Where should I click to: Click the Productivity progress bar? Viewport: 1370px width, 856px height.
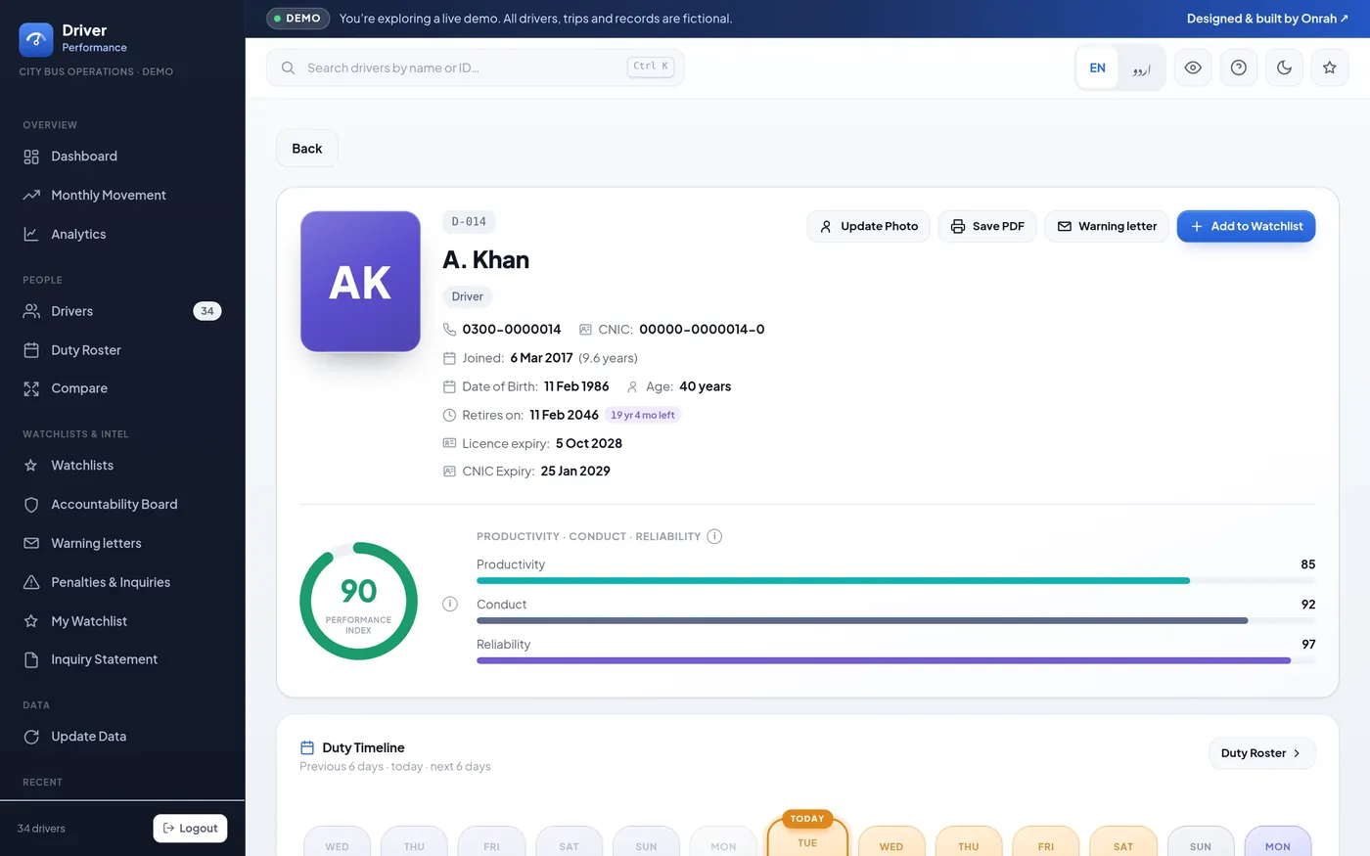click(x=895, y=581)
